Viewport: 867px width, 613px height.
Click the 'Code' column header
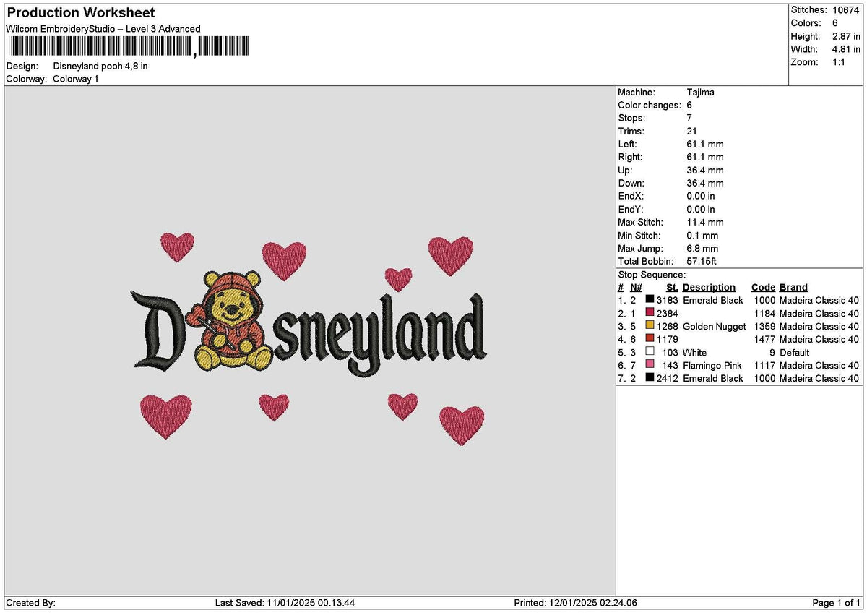coord(763,288)
